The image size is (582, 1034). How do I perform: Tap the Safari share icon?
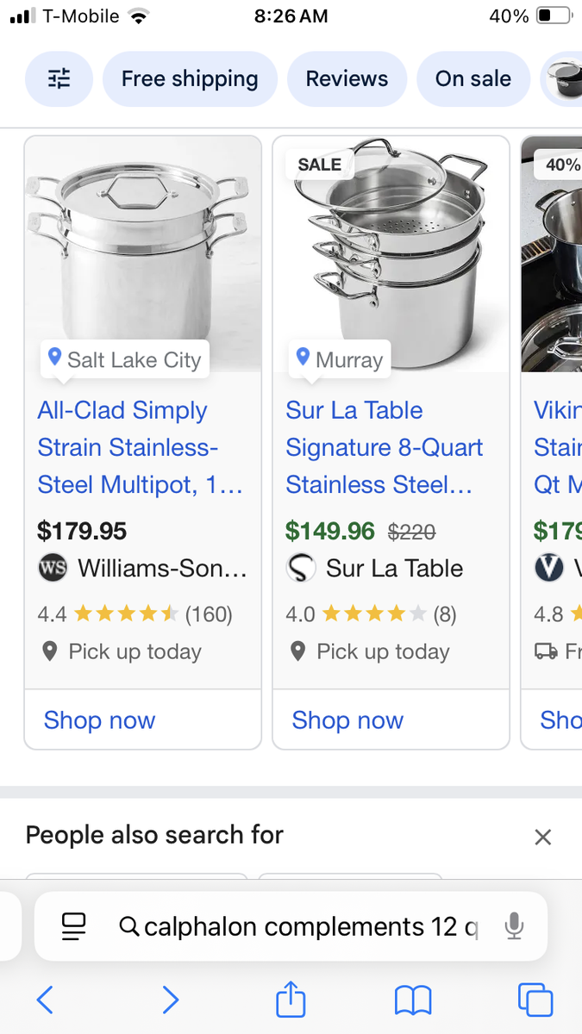pyautogui.click(x=291, y=1000)
